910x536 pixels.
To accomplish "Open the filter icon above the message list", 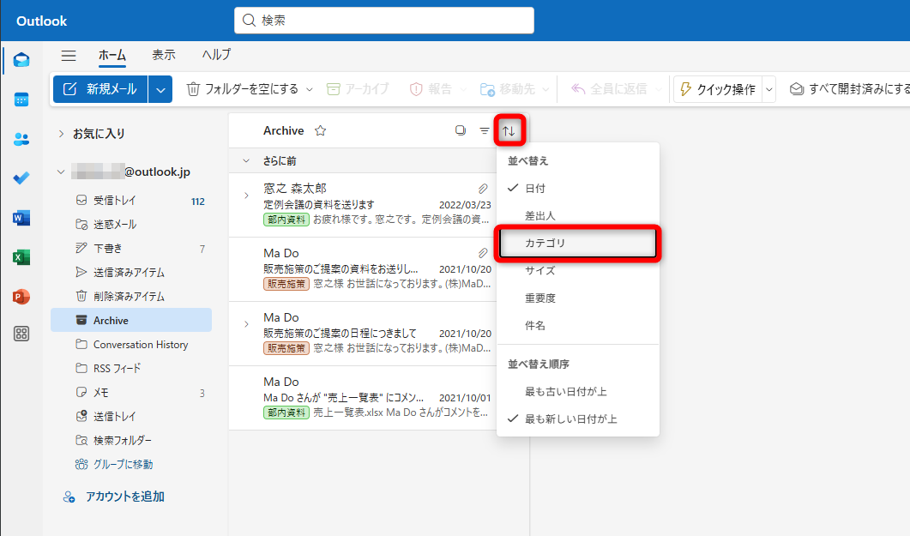I will tap(485, 130).
